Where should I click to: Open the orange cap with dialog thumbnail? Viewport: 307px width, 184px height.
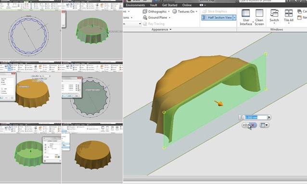(x=30, y=91)
